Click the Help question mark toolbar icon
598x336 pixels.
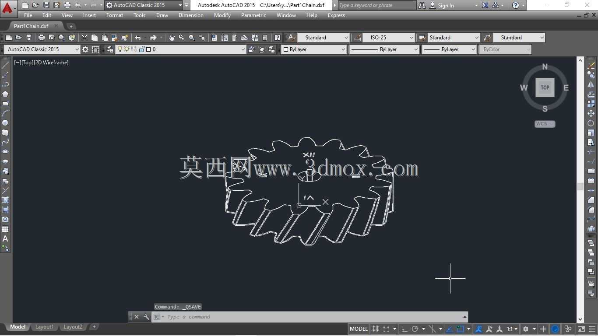(x=277, y=38)
